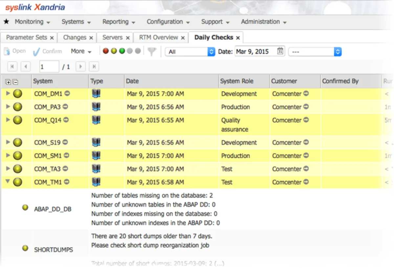The width and height of the screenshot is (394, 268).
Task: Go to the last page icon
Action: (94, 67)
